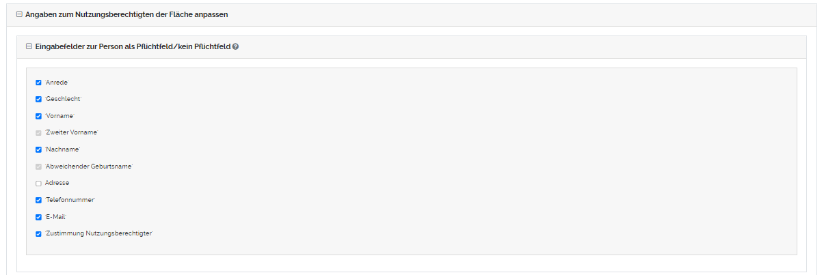Collapse the 'Eingabefelder zur Person' minus icon
The image size is (824, 275).
pyautogui.click(x=29, y=46)
